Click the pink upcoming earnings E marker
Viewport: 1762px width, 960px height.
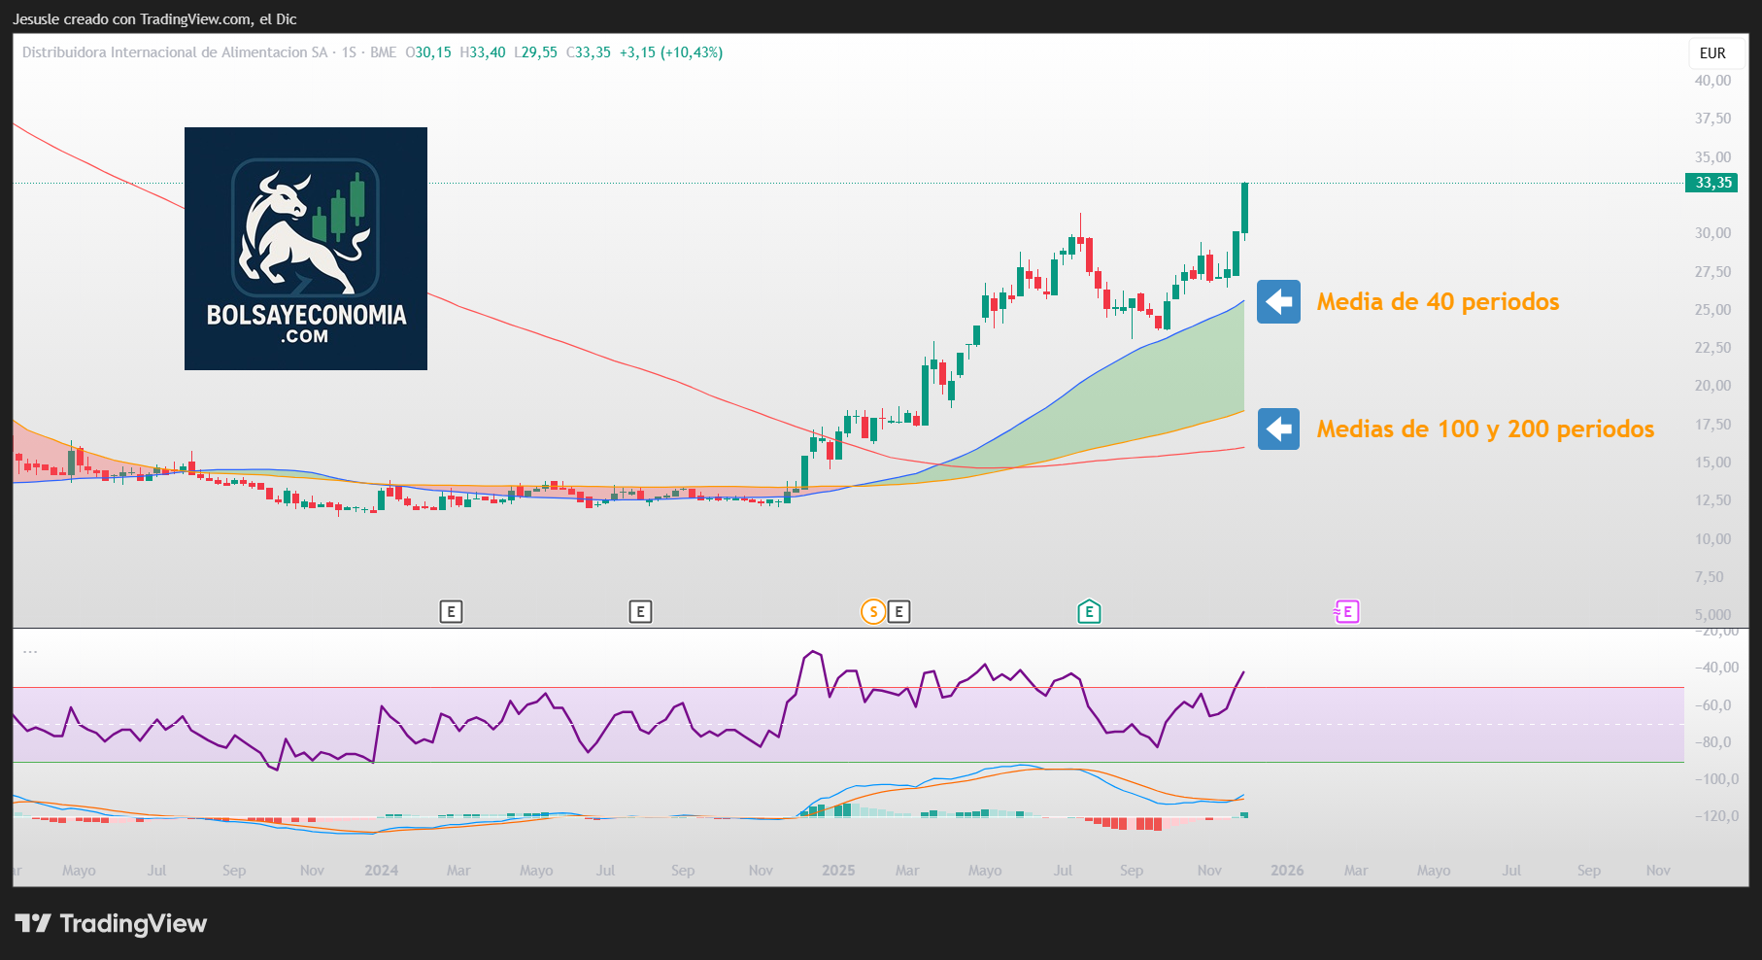pos(1347,612)
